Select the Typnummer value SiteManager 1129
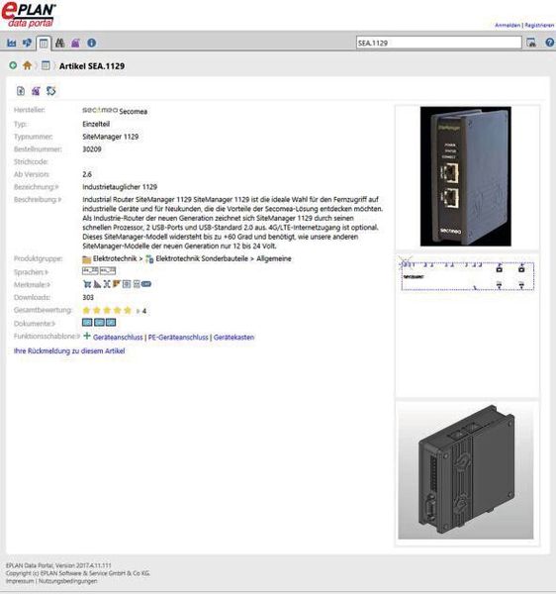This screenshot has width=556, height=594. pos(111,137)
